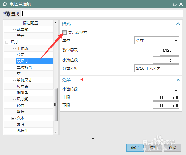Expand the 文本 tree node
The width and height of the screenshot is (186, 155).
[x=13, y=118]
